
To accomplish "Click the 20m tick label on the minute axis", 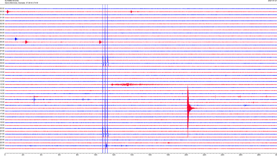I will [x=186, y=155].
